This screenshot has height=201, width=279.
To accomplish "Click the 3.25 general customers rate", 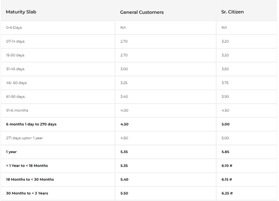I will pyautogui.click(x=124, y=83).
